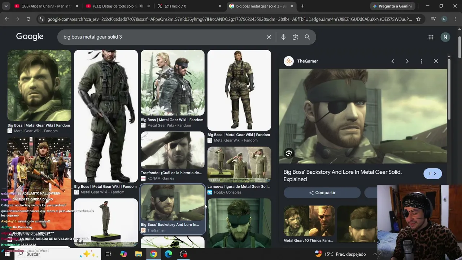The height and width of the screenshot is (260, 462).
Task: Open Microsoft Edge from the taskbar
Action: 169,254
